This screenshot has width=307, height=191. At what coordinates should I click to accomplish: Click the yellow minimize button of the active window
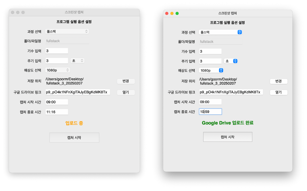172,13
